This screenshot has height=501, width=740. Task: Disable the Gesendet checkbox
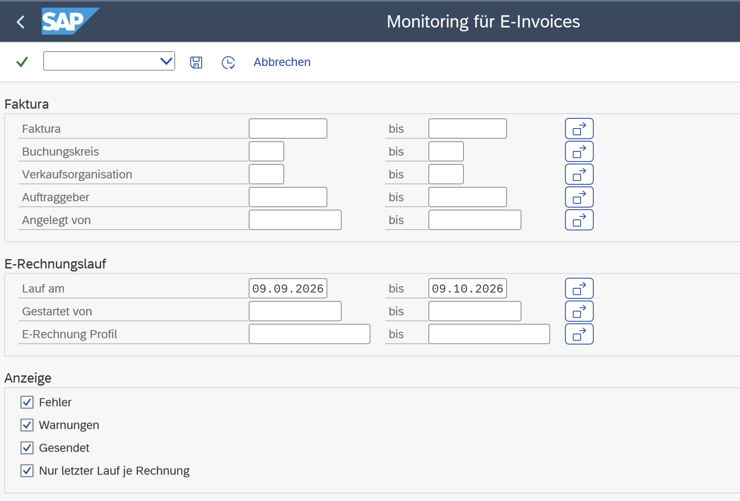point(27,448)
